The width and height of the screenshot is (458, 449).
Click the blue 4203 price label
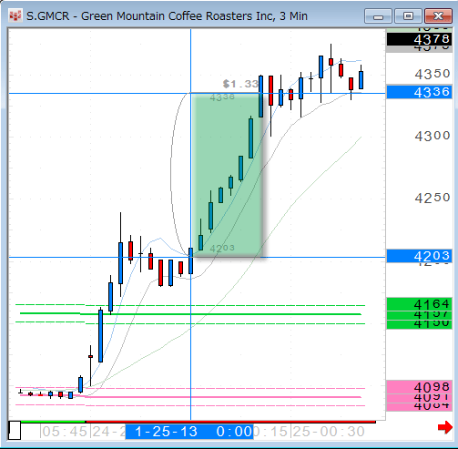[x=419, y=256]
